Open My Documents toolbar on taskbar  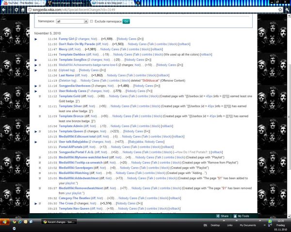click(x=248, y=225)
